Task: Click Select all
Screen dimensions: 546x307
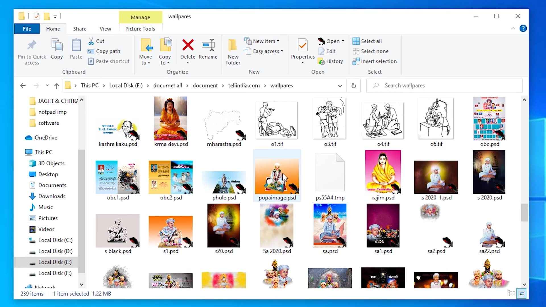Action: pyautogui.click(x=367, y=41)
